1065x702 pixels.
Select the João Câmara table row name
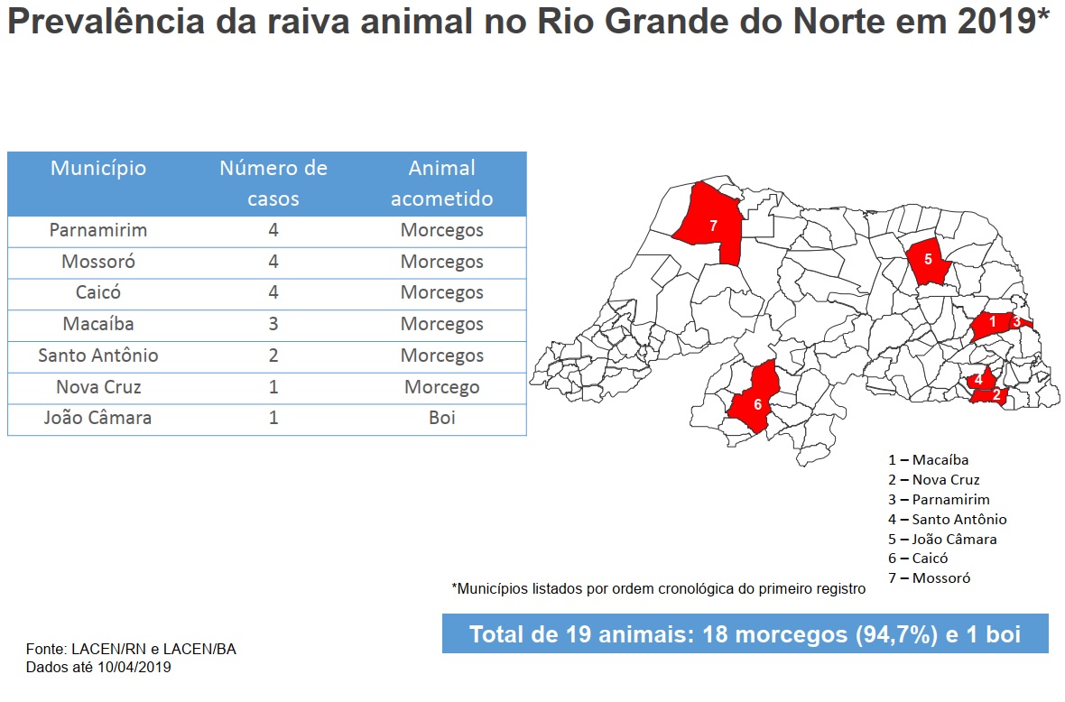pyautogui.click(x=98, y=419)
